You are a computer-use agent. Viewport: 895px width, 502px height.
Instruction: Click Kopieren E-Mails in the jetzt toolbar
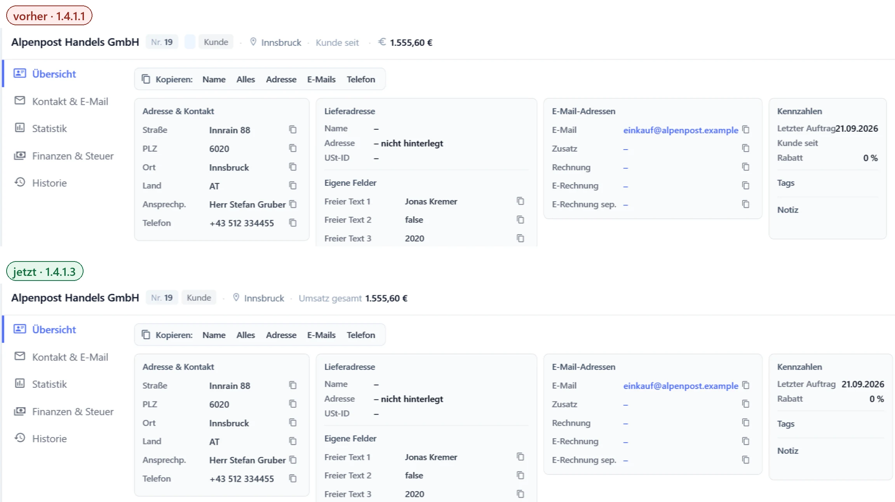[321, 335]
